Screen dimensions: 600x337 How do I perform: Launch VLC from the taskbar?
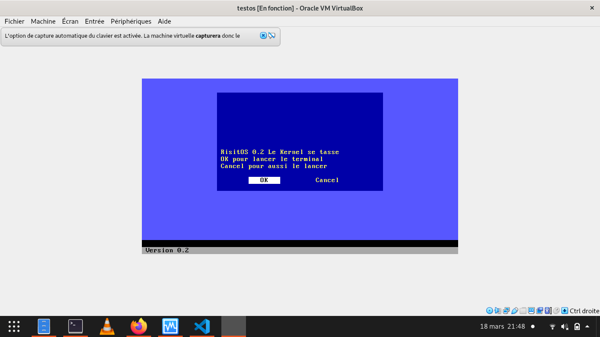(107, 326)
